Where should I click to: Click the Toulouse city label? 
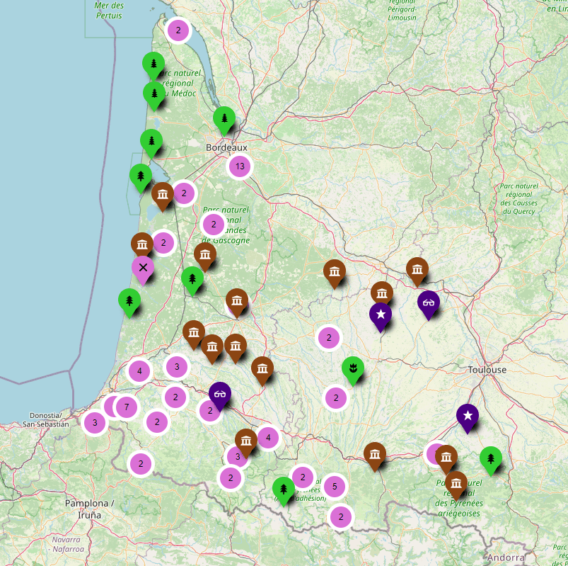pos(487,370)
